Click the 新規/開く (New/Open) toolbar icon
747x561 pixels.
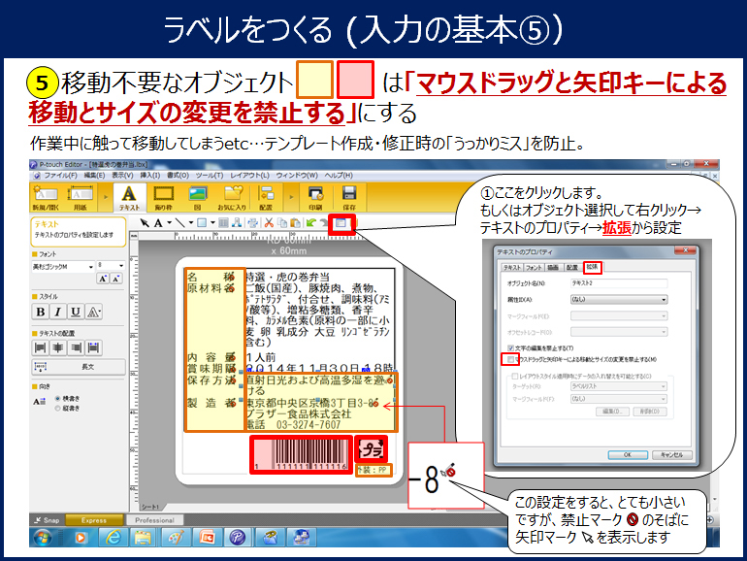(46, 197)
